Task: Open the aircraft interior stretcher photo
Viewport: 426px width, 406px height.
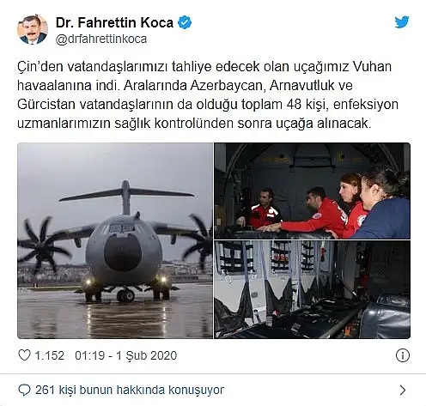Action: tap(312, 290)
